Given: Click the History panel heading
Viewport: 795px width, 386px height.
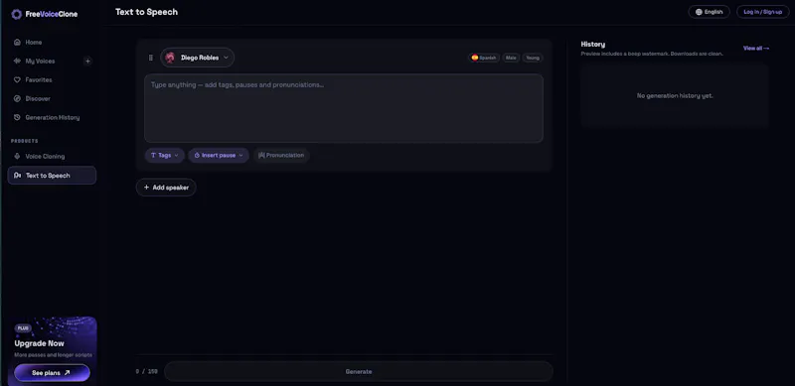Looking at the screenshot, I should [592, 45].
